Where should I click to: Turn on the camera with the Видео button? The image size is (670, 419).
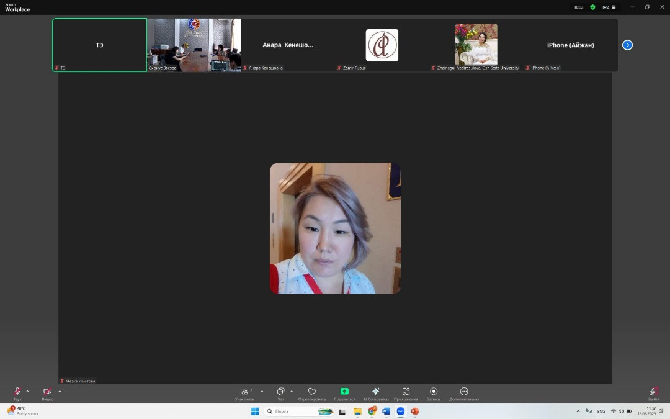point(47,392)
